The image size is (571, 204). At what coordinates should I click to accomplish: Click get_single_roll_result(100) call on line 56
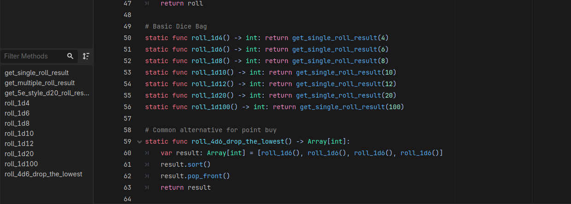click(351, 107)
